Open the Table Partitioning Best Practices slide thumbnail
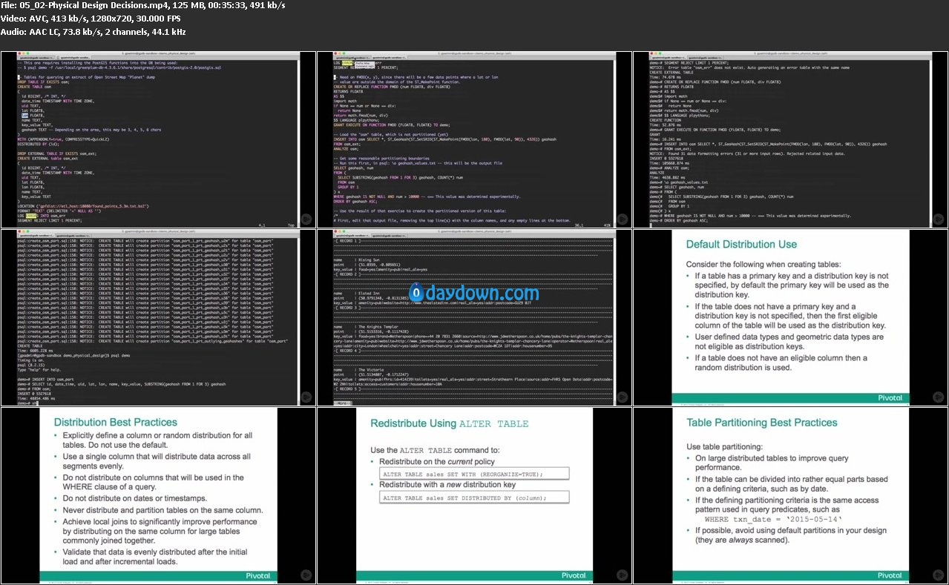949x585 pixels. click(791, 495)
